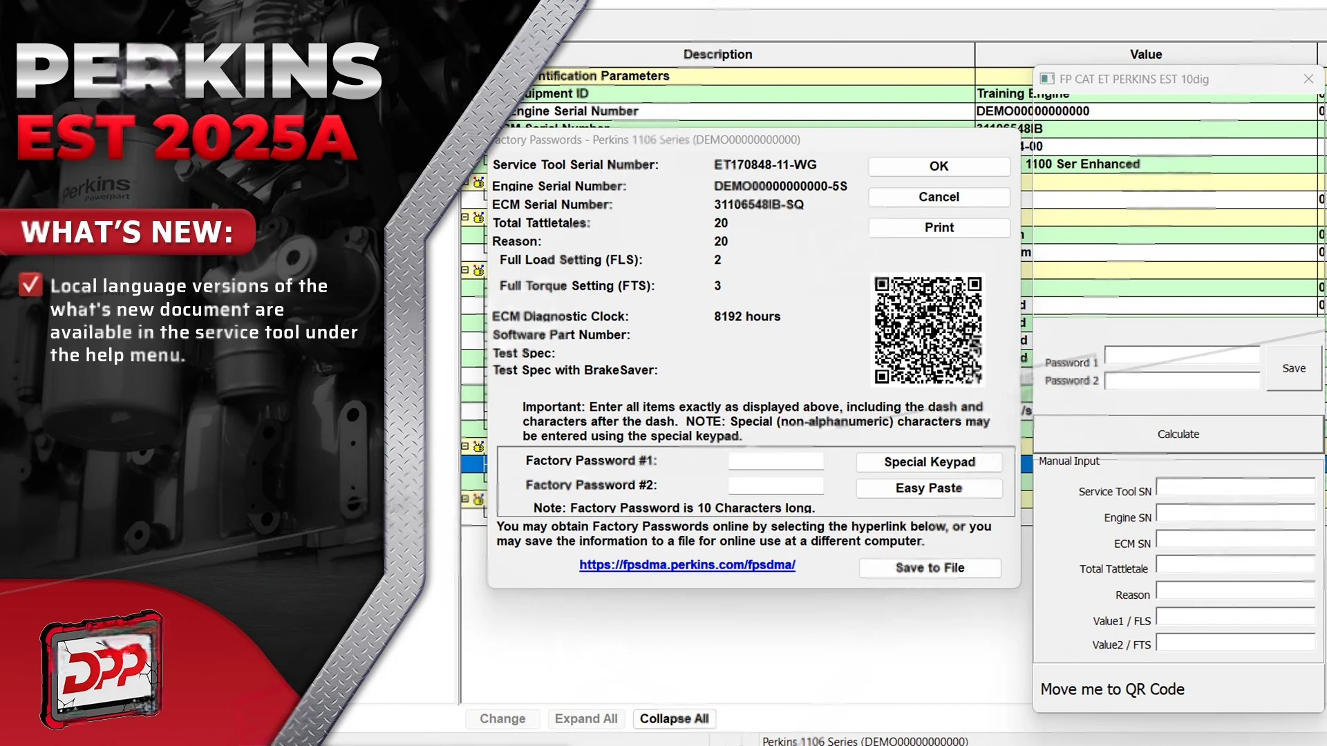Click ECM Serial '31106548IB-SQ'
1327x746 pixels.
pos(759,205)
